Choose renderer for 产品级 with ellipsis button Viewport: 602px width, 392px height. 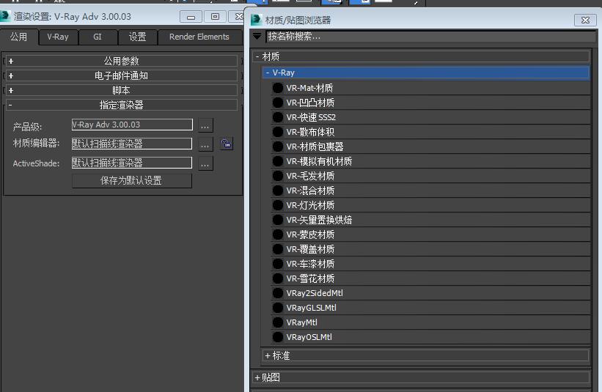[205, 125]
